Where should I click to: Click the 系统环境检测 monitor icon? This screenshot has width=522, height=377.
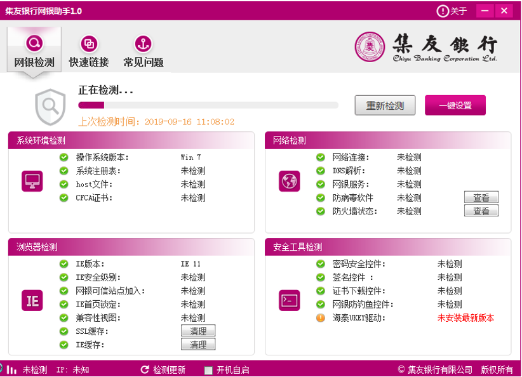pyautogui.click(x=32, y=182)
